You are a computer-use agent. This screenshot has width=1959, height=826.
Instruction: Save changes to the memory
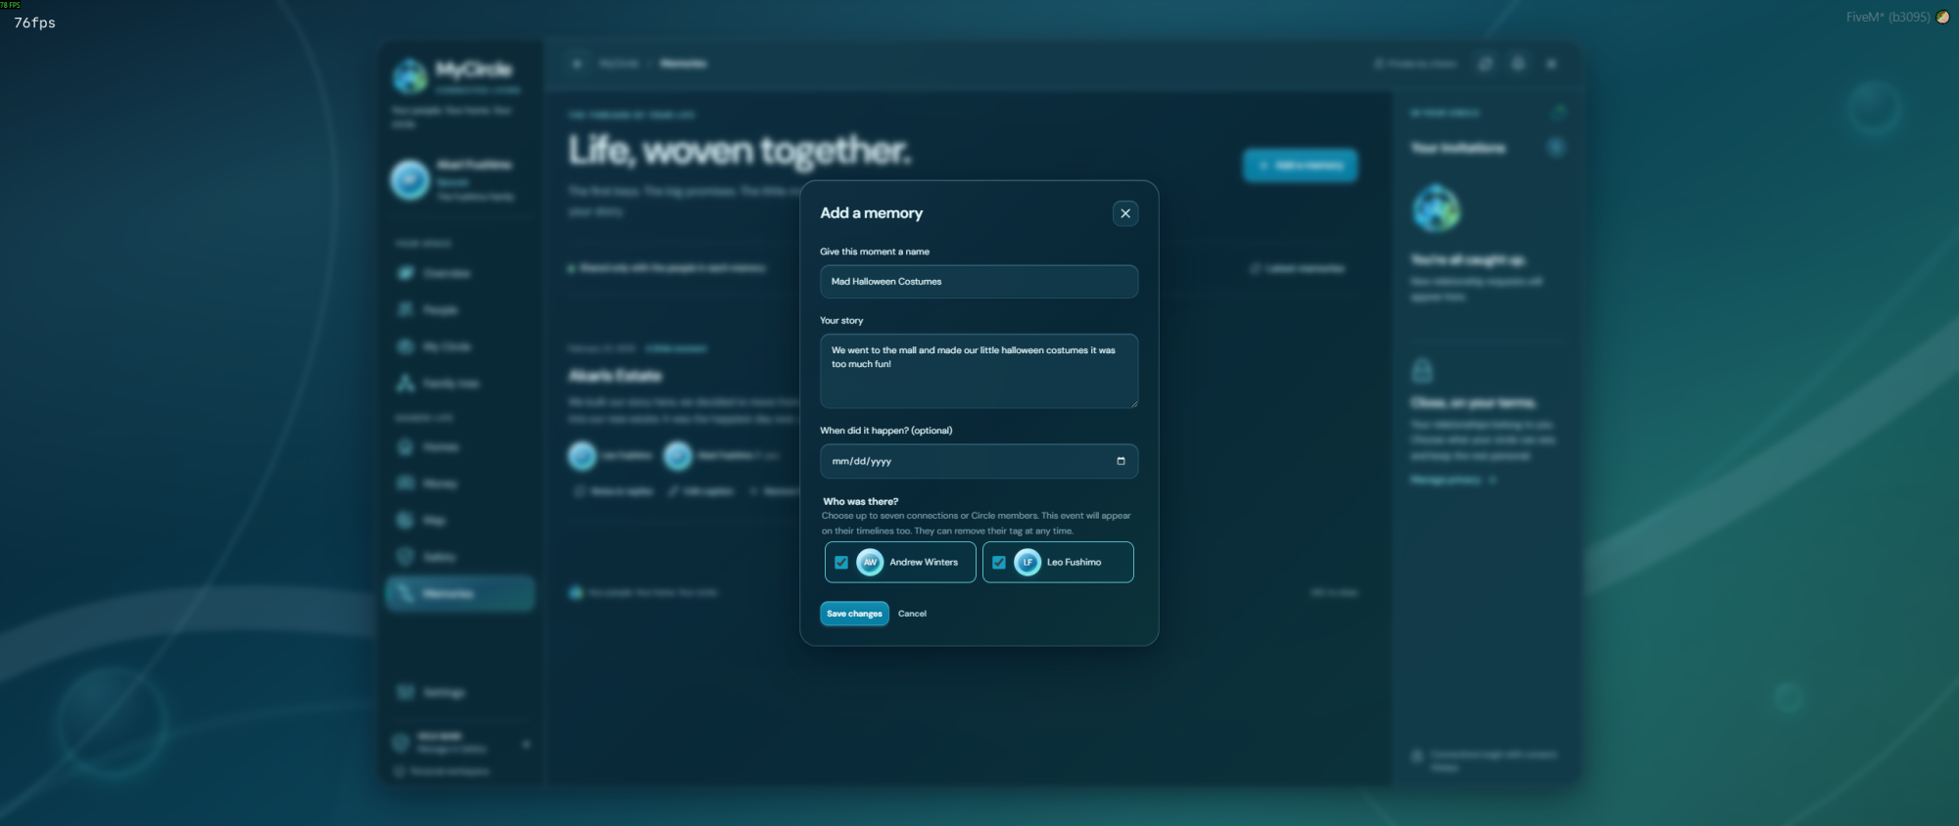854,614
